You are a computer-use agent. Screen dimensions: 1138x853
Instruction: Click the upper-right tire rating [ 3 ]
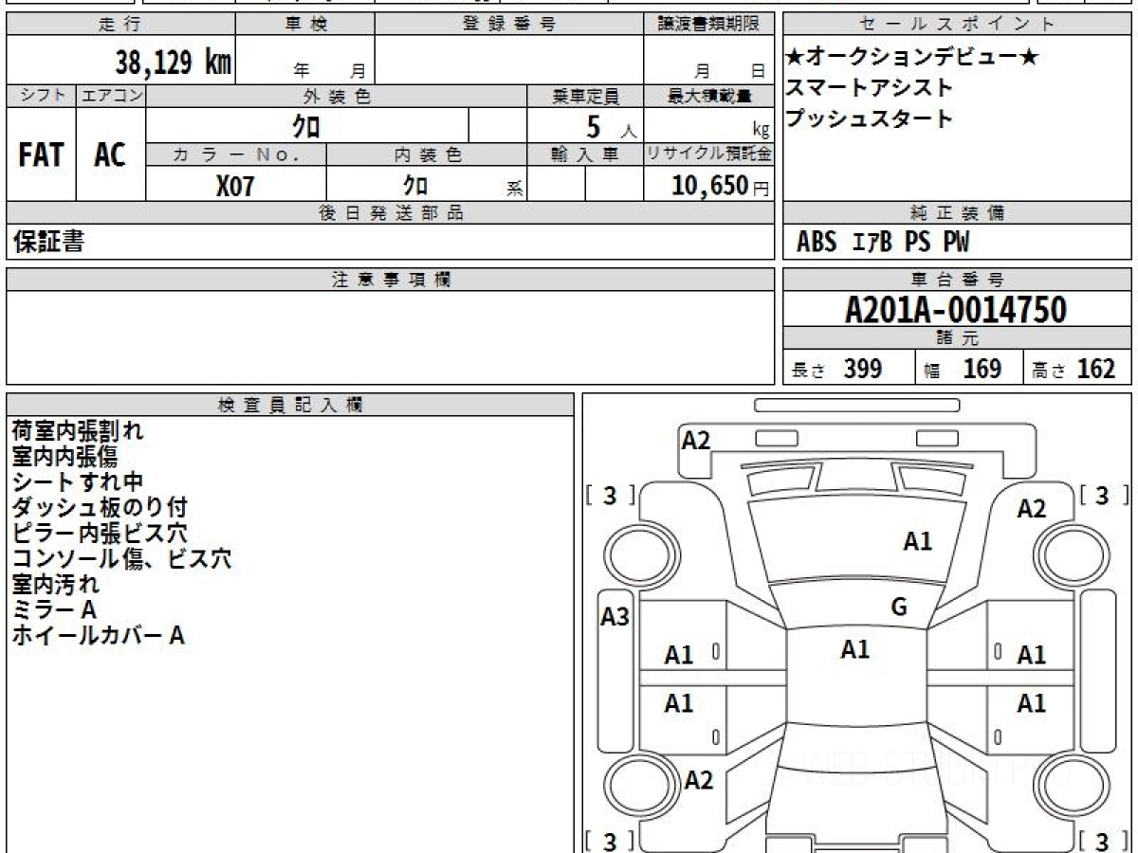(1105, 495)
